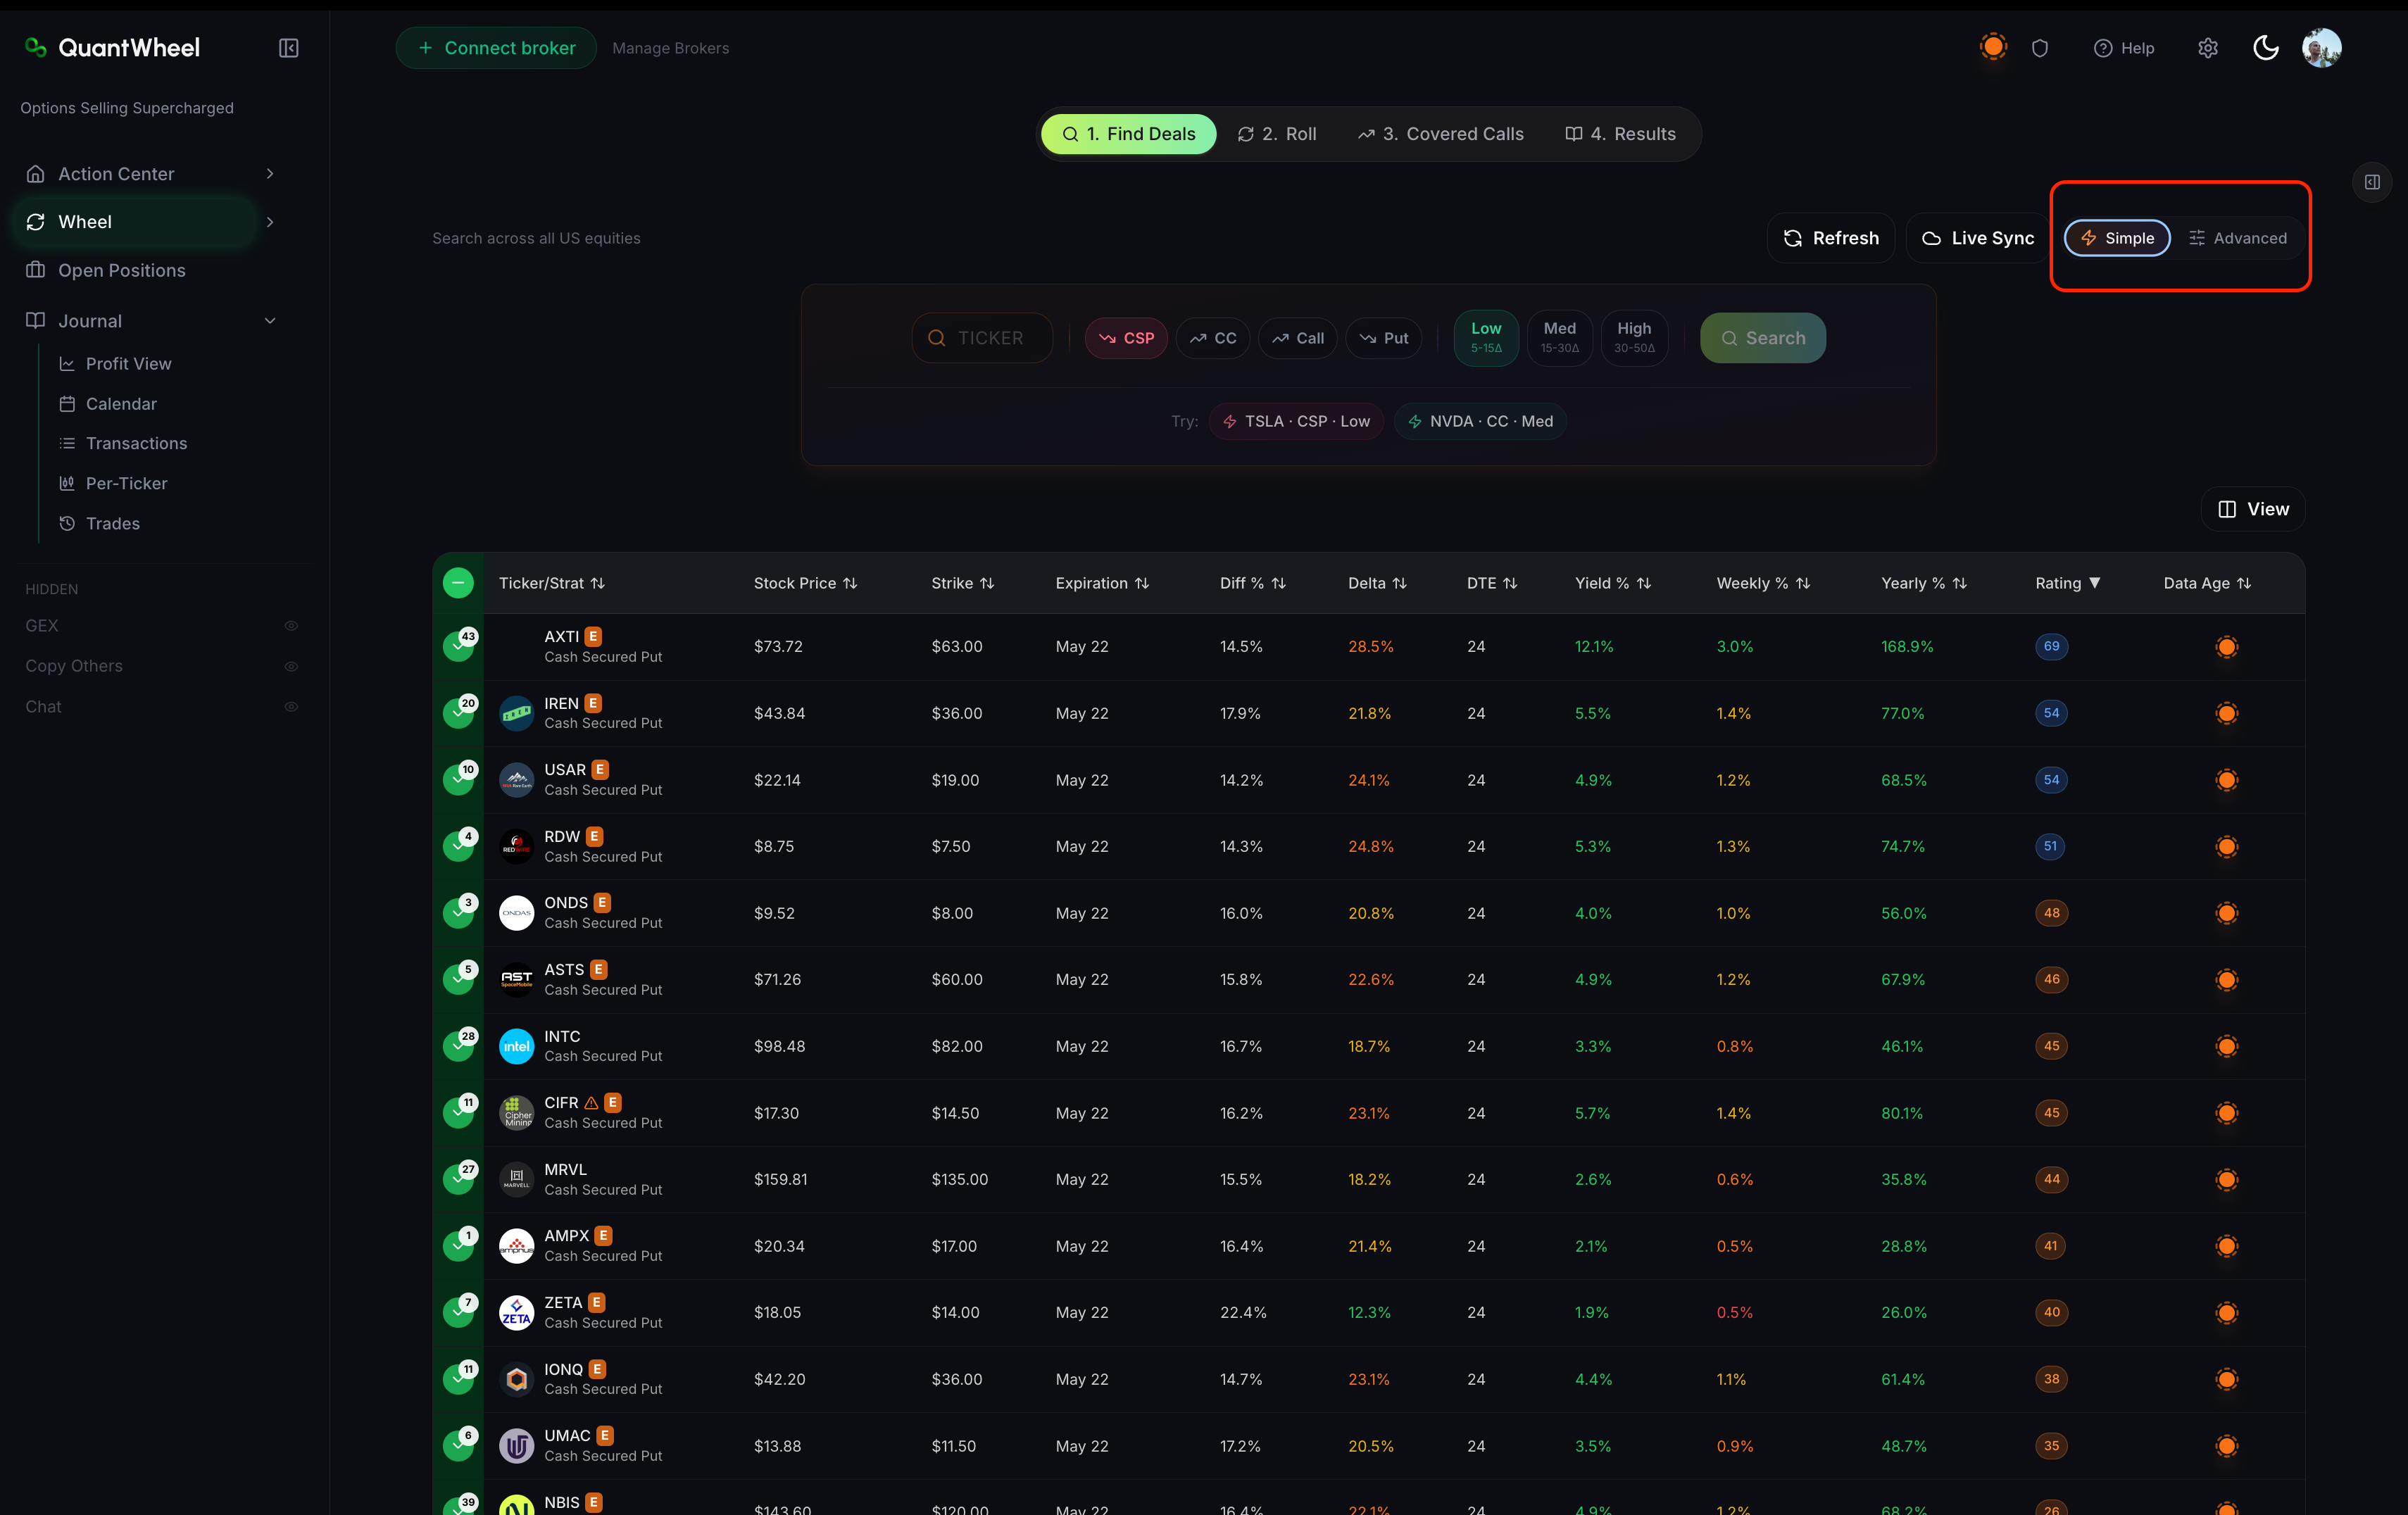This screenshot has height=1515, width=2408.
Task: Open the Find Deals tab
Action: click(1129, 134)
